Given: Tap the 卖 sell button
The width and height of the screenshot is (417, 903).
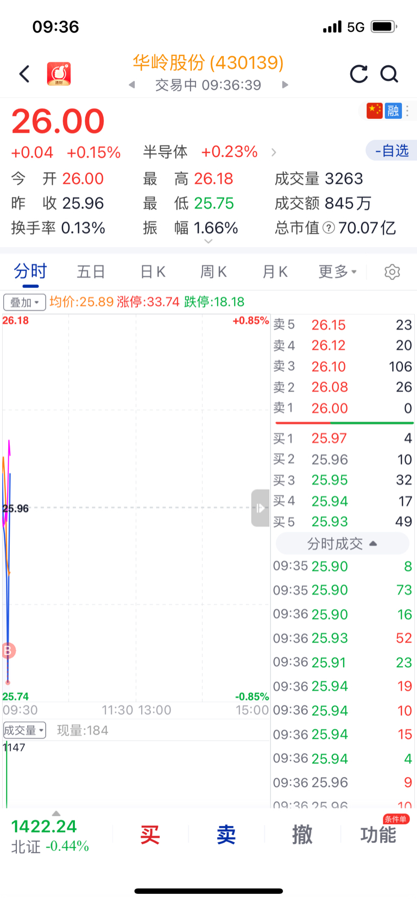Looking at the screenshot, I should 226,835.
